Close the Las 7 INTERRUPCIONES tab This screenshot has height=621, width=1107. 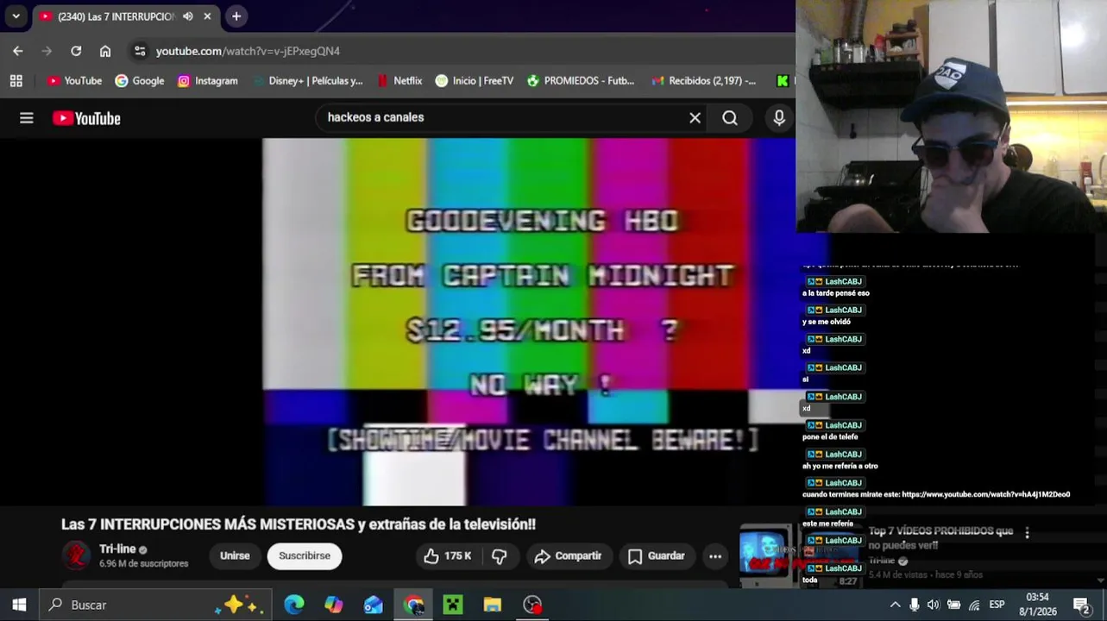pos(207,16)
